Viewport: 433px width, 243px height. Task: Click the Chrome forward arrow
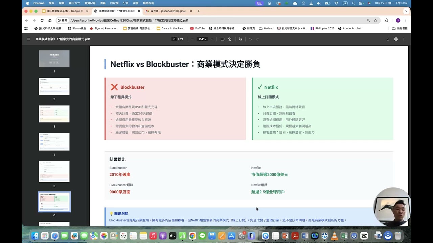[x=34, y=20]
